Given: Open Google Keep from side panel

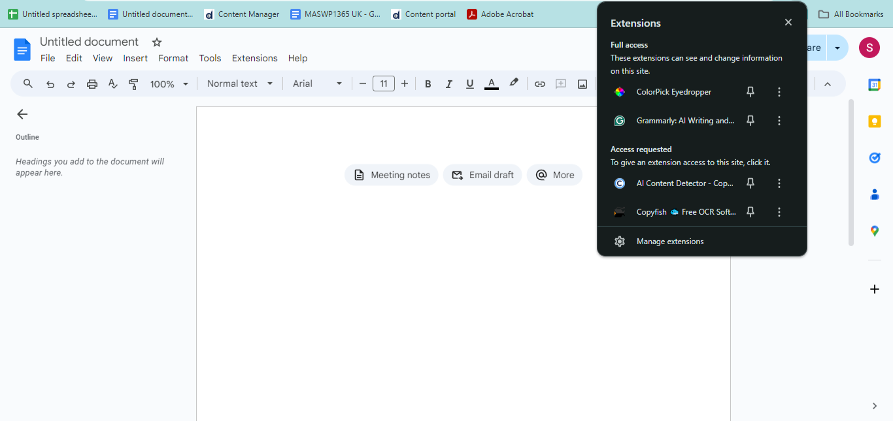Looking at the screenshot, I should 874,121.
